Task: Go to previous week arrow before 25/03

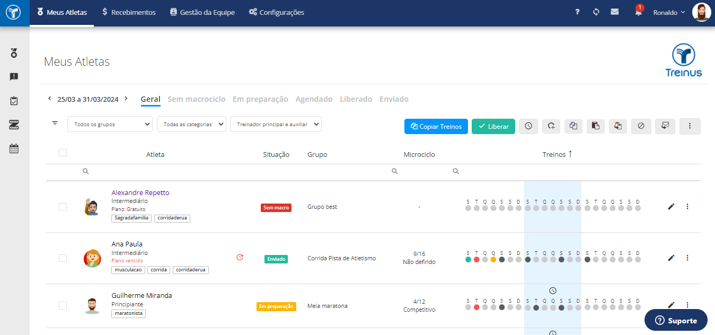Action: pyautogui.click(x=49, y=99)
